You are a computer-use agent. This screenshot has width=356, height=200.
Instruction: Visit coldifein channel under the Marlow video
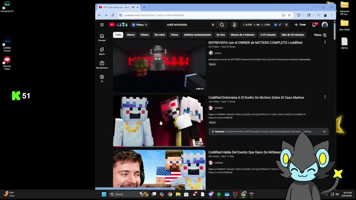[x=218, y=108]
